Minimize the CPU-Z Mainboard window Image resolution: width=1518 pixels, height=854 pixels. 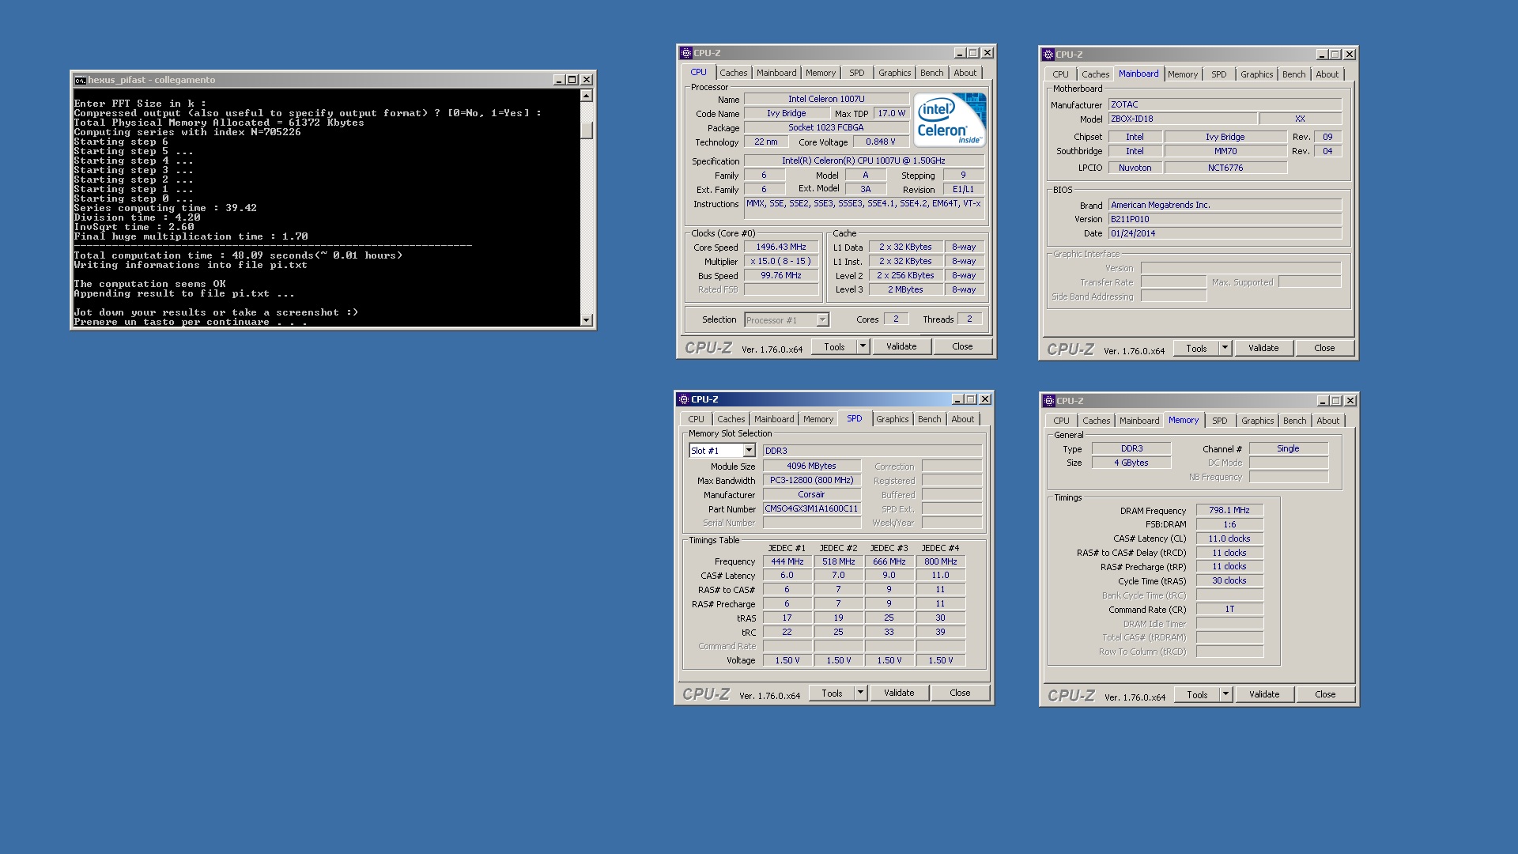(1322, 55)
